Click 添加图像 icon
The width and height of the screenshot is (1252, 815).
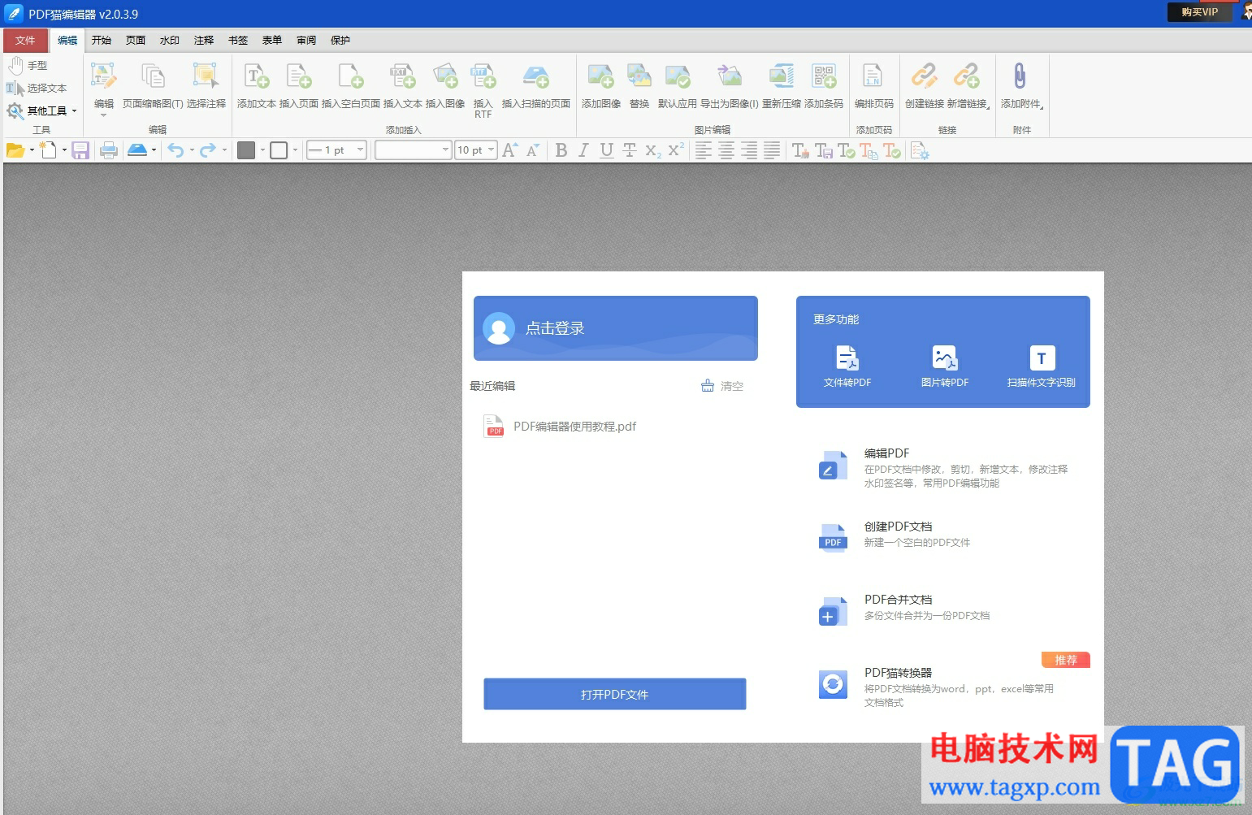600,77
